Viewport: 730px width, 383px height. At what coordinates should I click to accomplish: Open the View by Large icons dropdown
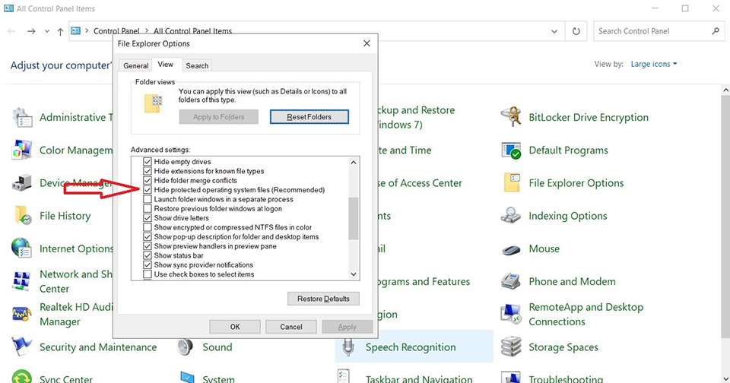[x=654, y=65]
